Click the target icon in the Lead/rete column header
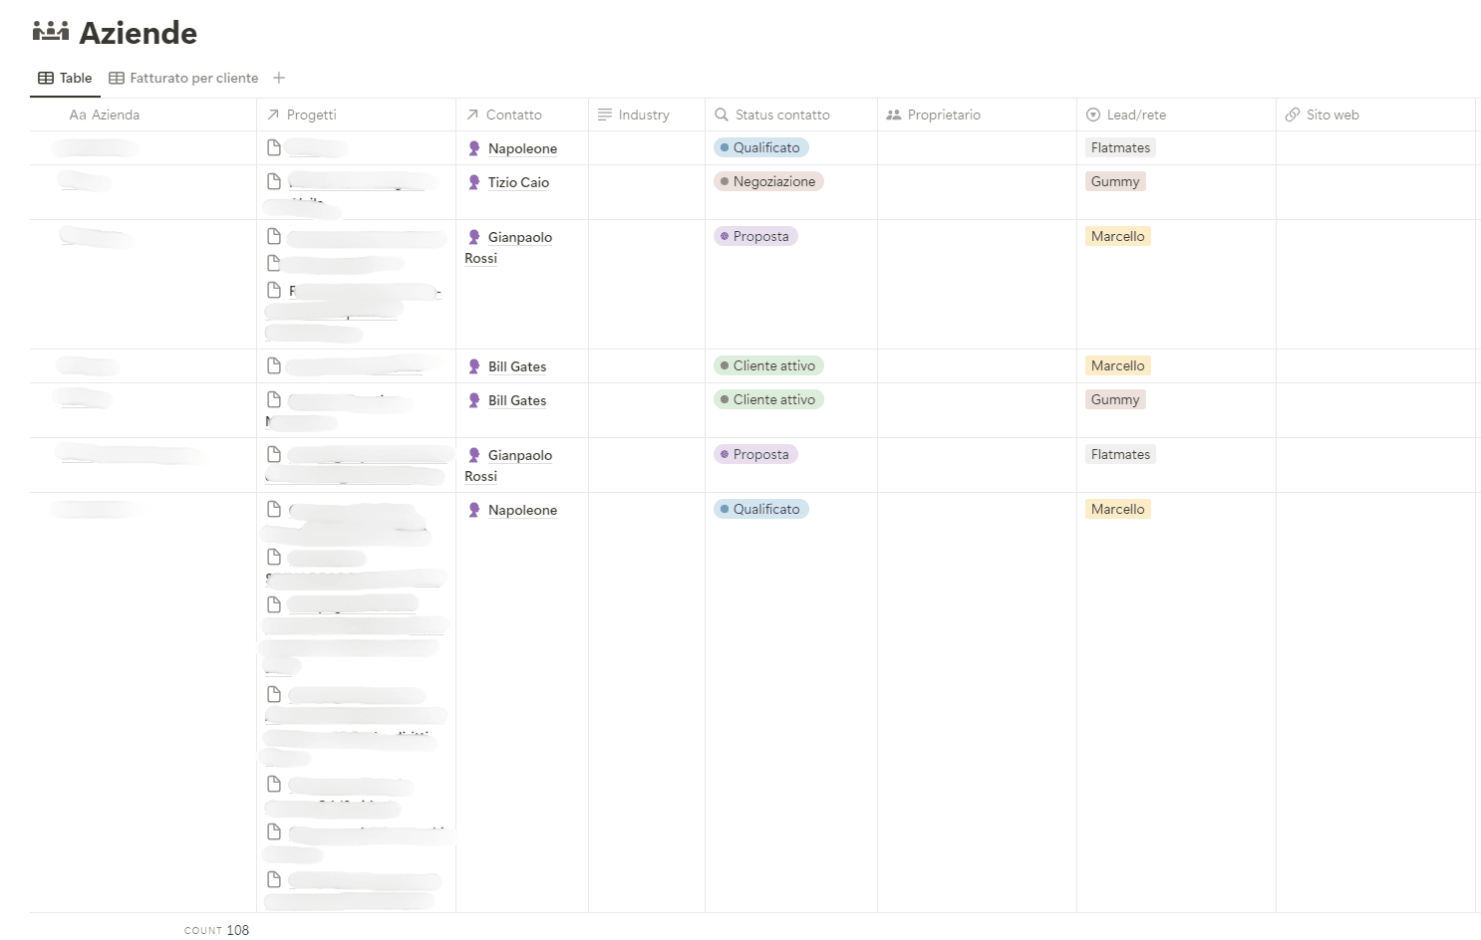The height and width of the screenshot is (940, 1481). pos(1094,115)
